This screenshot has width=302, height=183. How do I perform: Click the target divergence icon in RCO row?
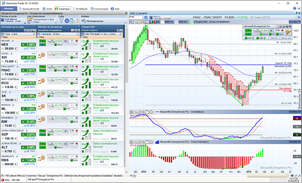pos(41,81)
